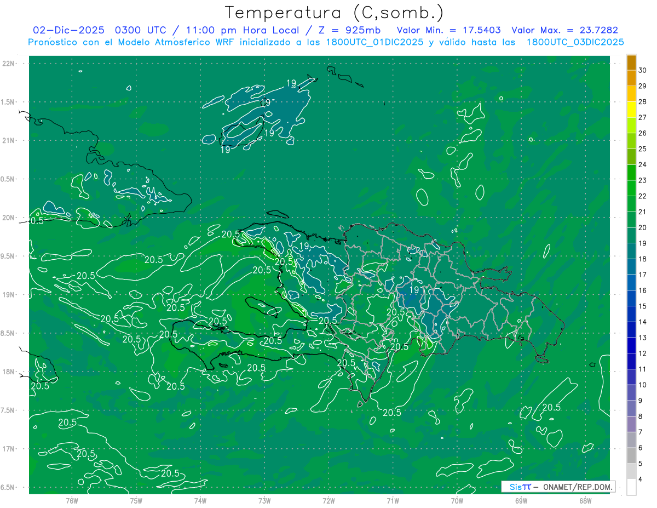Click the 70W longitude label
Image resolution: width=657 pixels, height=508 pixels.
pos(457,500)
